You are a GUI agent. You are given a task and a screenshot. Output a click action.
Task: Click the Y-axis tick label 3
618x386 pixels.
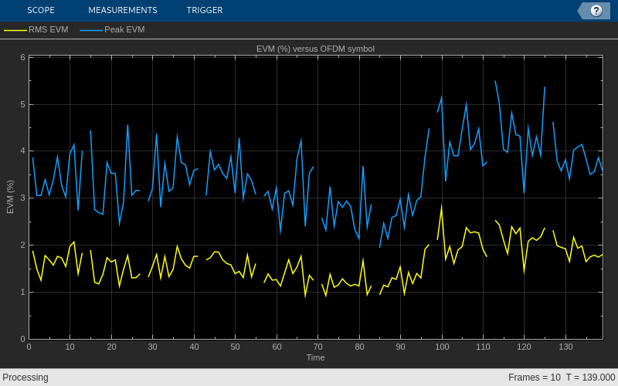point(23,198)
